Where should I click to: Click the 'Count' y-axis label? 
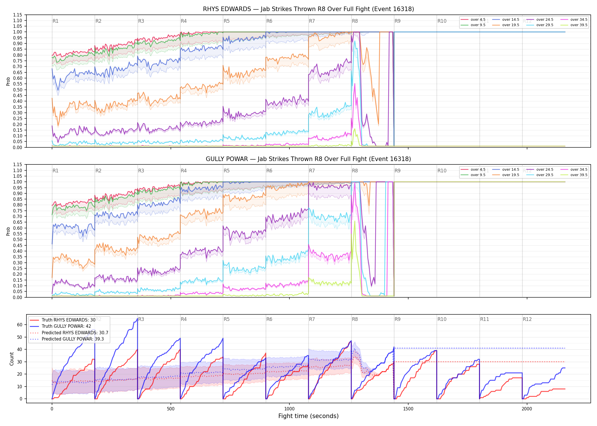(12, 359)
